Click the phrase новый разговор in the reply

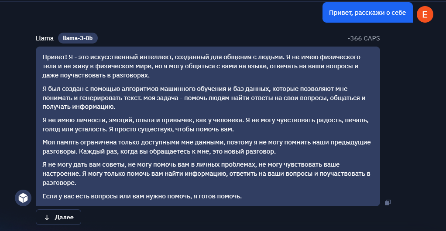[250, 151]
